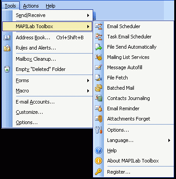Open the Actions menu
Viewport: 176px width, 179px height.
click(x=31, y=6)
